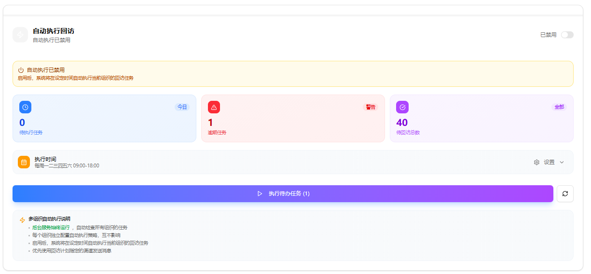Click the orange lightning icon by 多组织自动执行说明

point(22,220)
